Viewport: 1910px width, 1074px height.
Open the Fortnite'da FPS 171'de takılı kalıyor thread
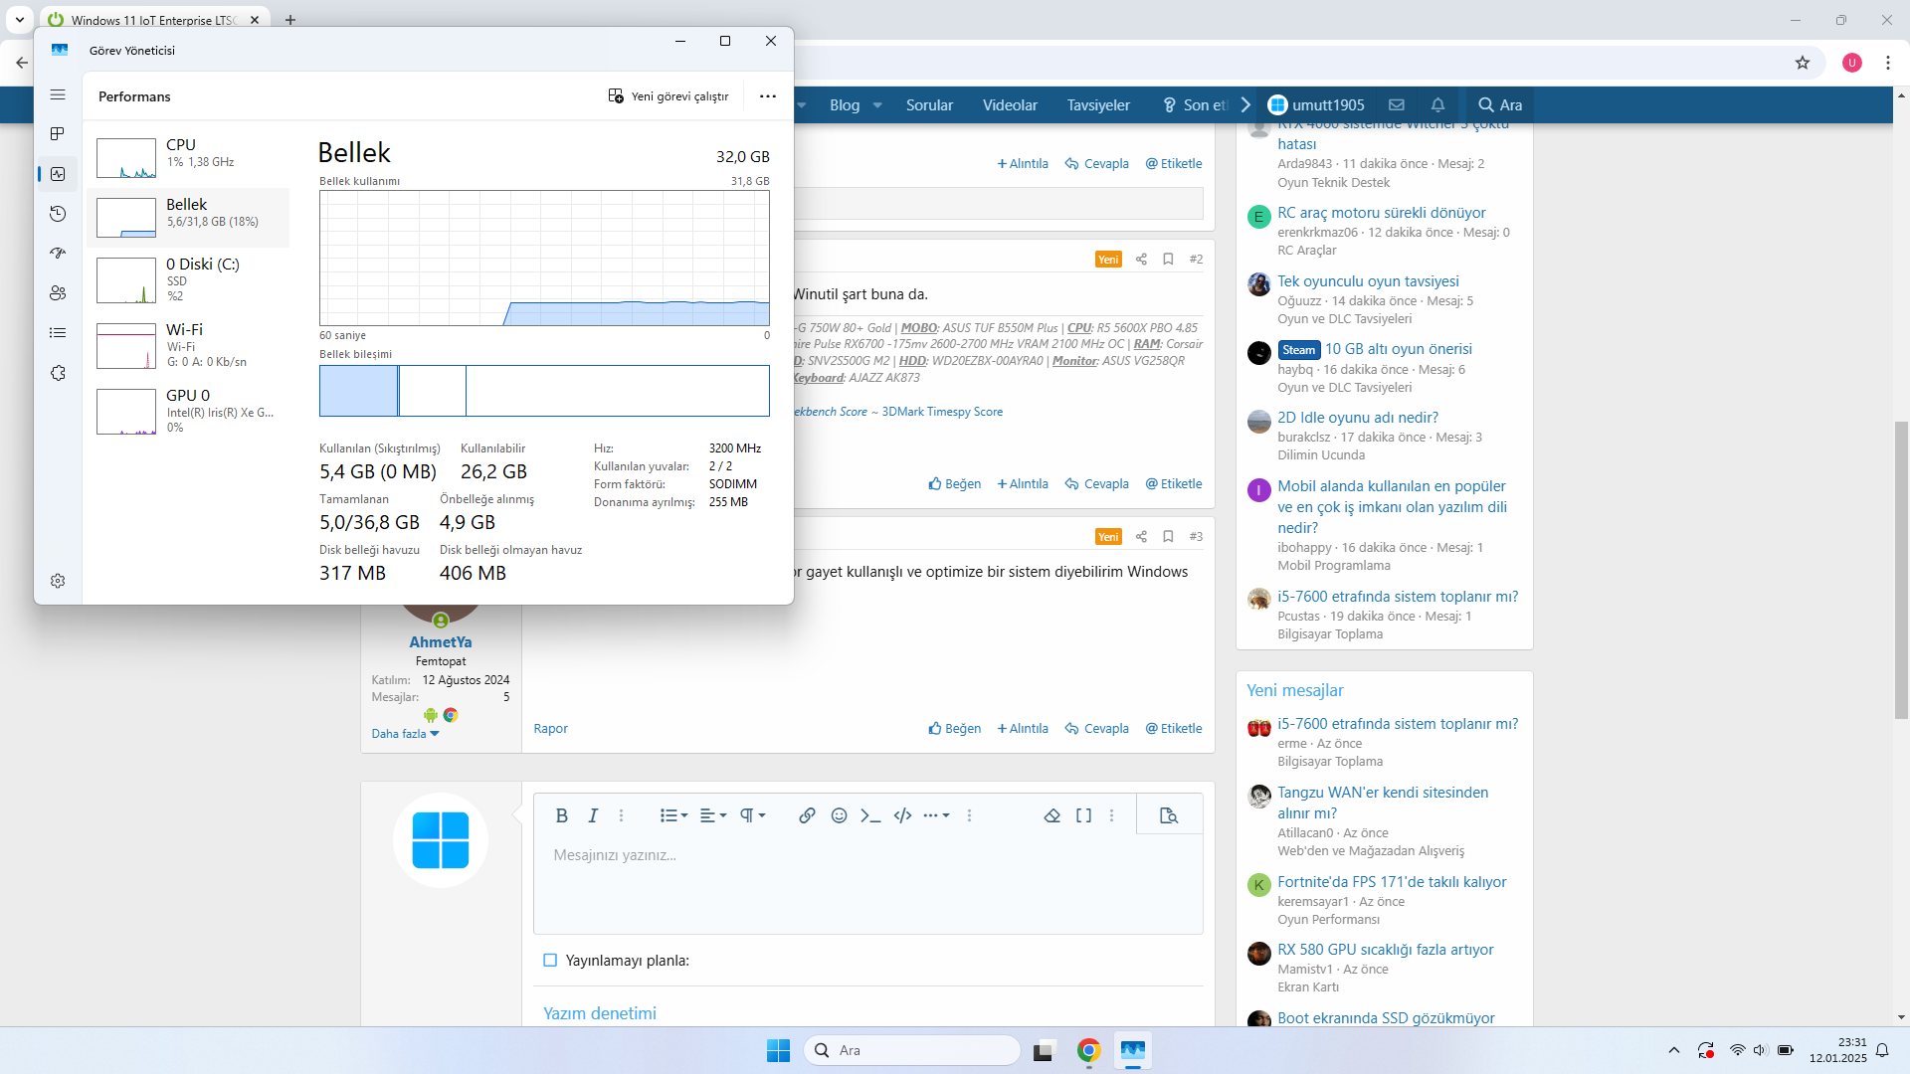point(1391,882)
